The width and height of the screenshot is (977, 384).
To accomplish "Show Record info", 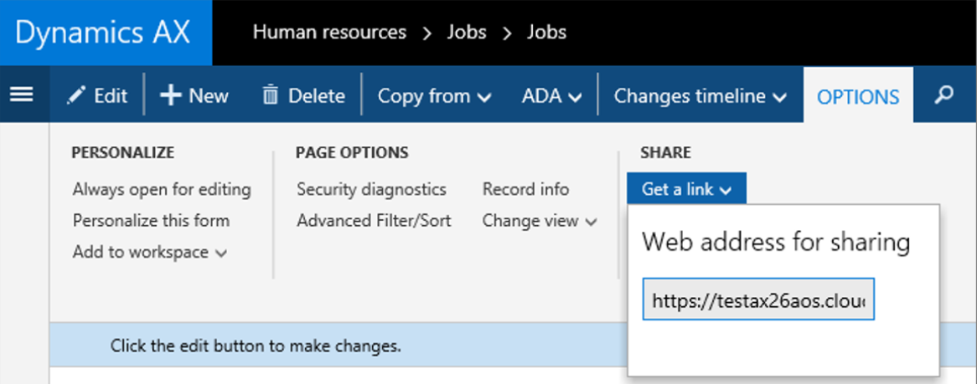I will (x=525, y=190).
